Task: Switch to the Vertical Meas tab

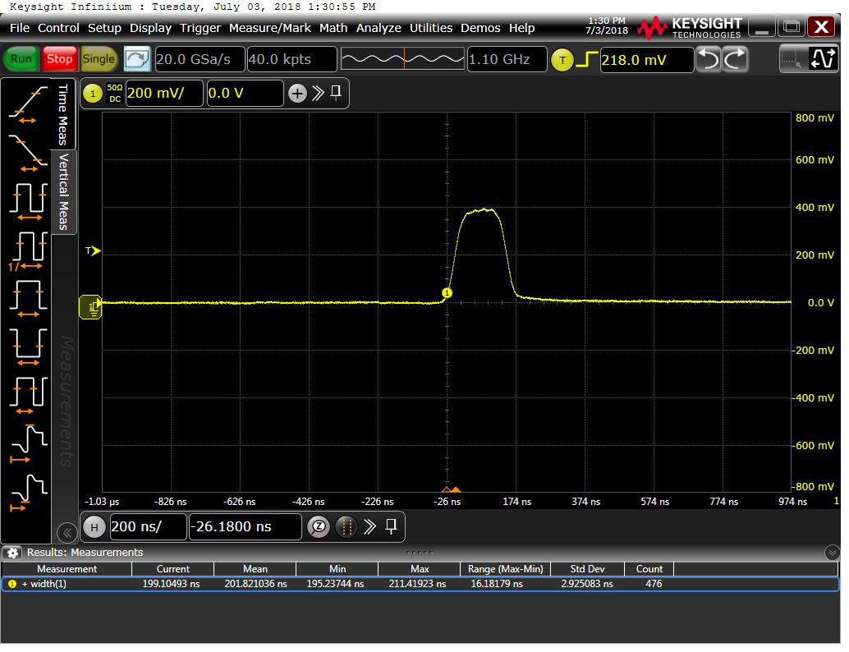Action: 63,192
